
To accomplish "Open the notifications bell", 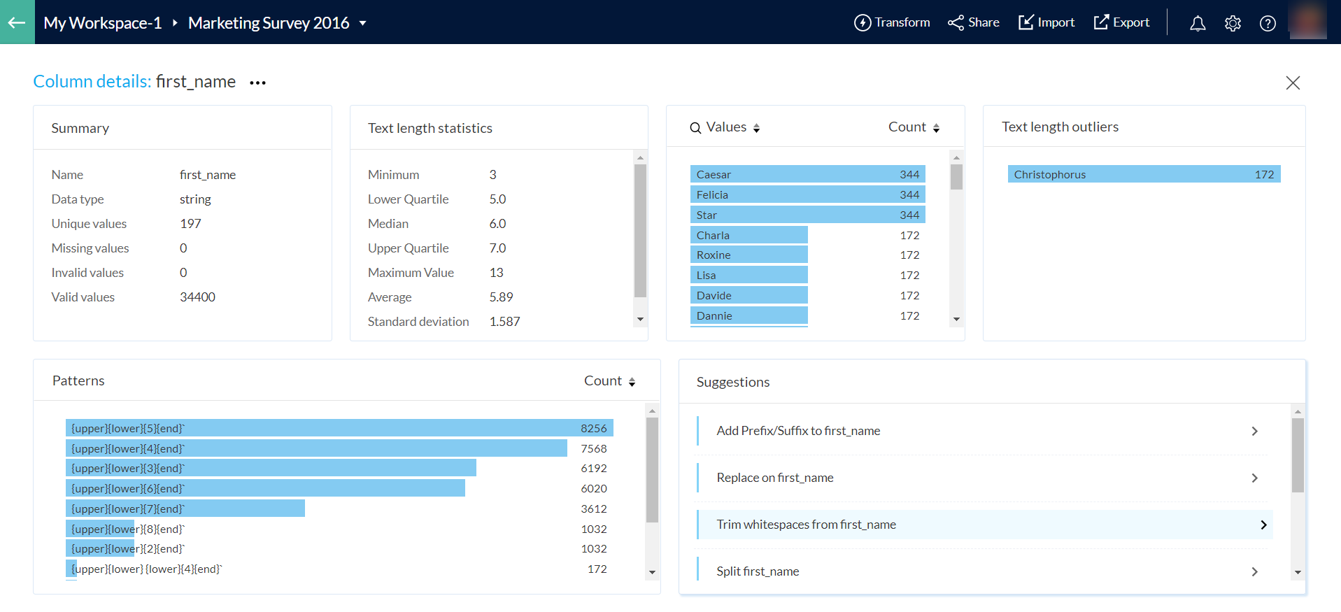I will [1198, 23].
